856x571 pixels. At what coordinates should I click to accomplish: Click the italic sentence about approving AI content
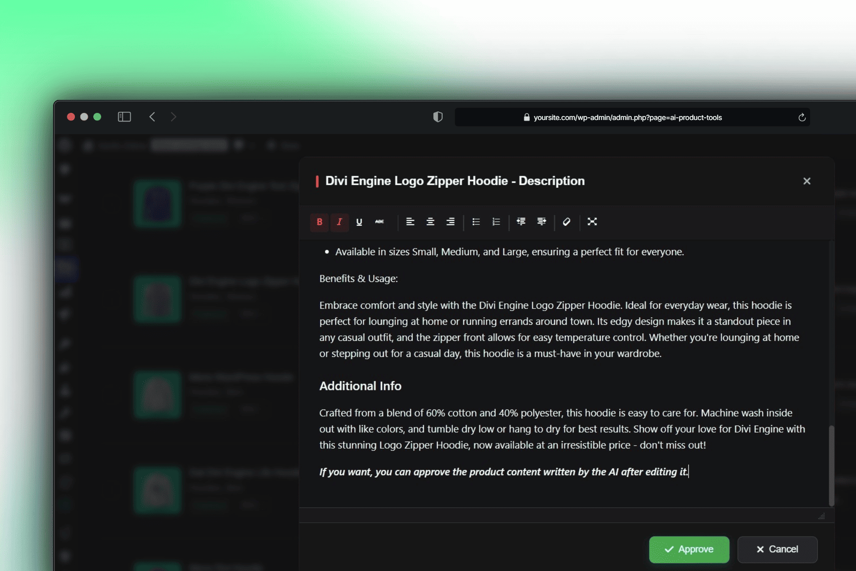(504, 472)
